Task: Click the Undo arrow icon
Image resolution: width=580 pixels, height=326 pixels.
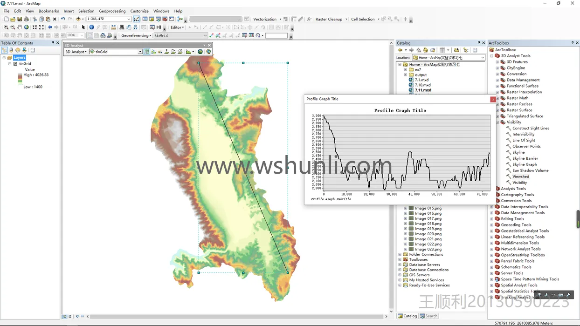Action: (63, 19)
